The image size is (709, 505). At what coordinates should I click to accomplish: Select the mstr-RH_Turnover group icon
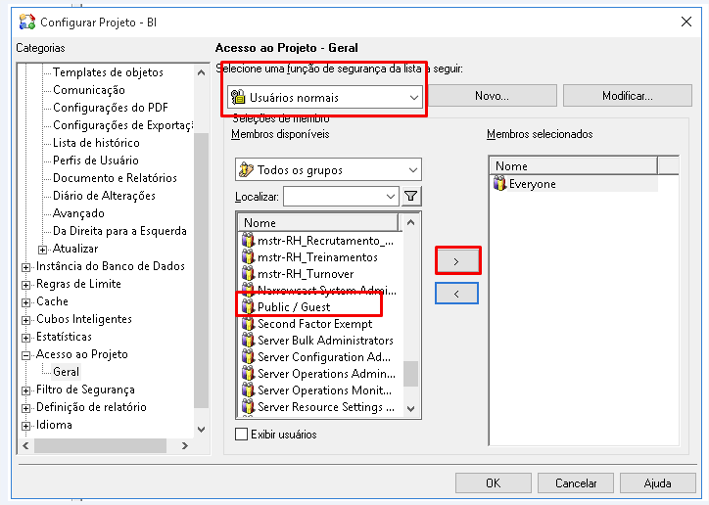pos(248,274)
